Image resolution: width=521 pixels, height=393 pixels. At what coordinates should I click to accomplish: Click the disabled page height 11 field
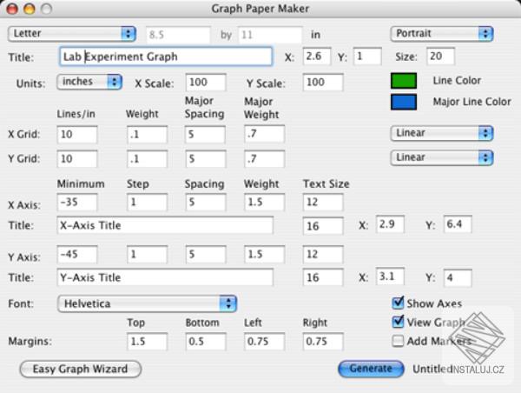coord(270,35)
